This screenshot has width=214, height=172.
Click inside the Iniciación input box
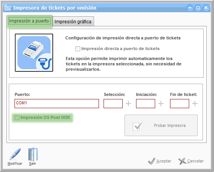pos(146,104)
